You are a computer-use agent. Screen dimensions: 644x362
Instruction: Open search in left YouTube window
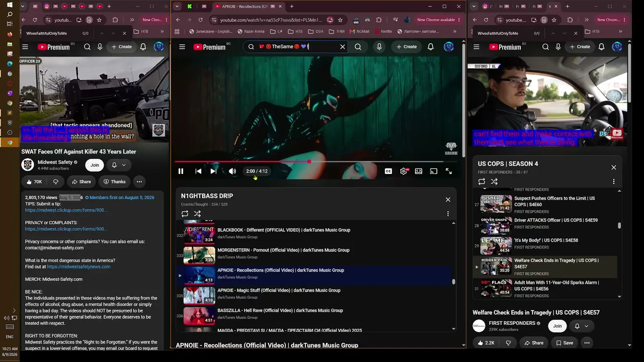[x=87, y=47]
